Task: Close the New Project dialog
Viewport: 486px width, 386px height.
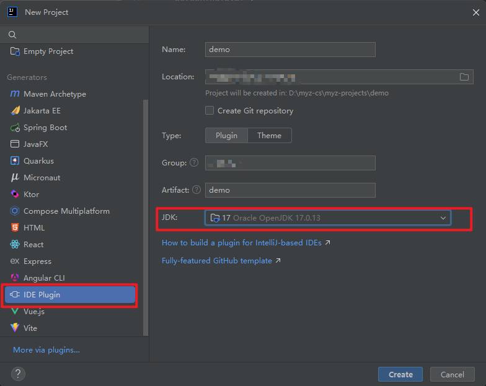Action: (x=476, y=12)
